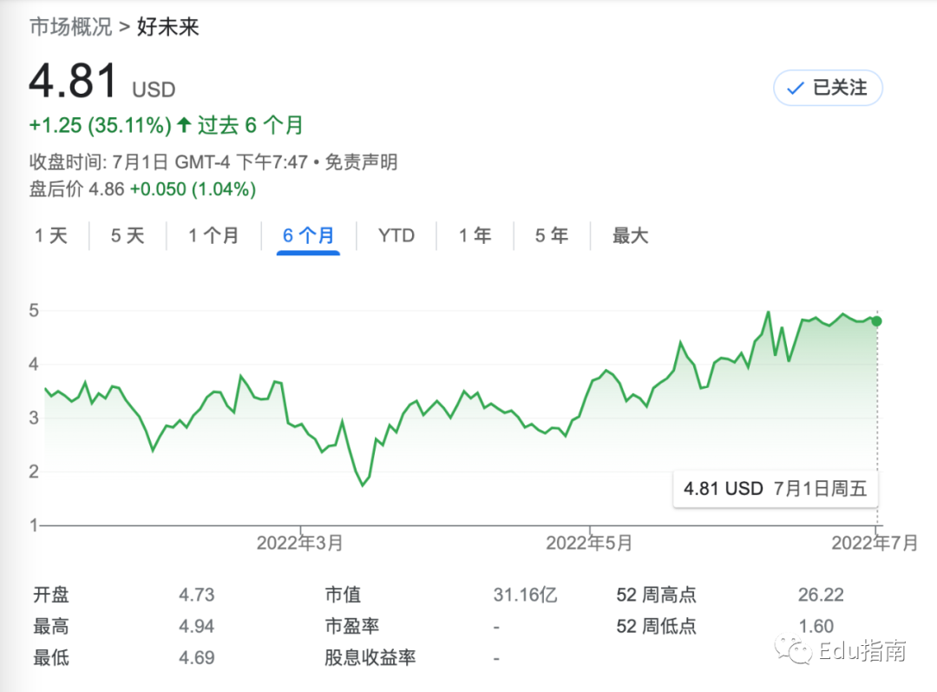
Task: Click the y-axis label 5
Action: 34,311
